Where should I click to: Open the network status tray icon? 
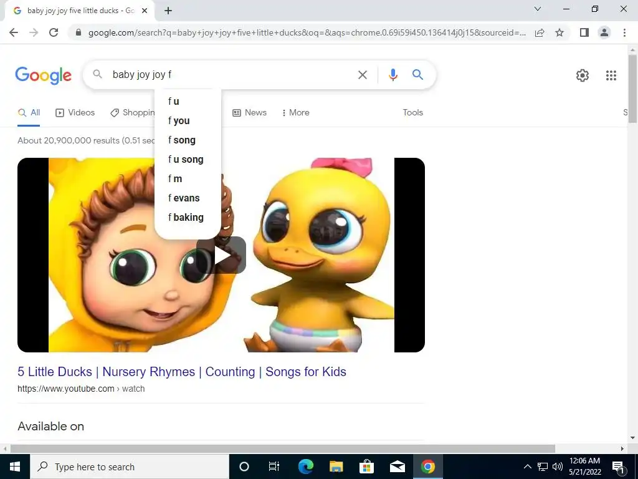click(543, 467)
